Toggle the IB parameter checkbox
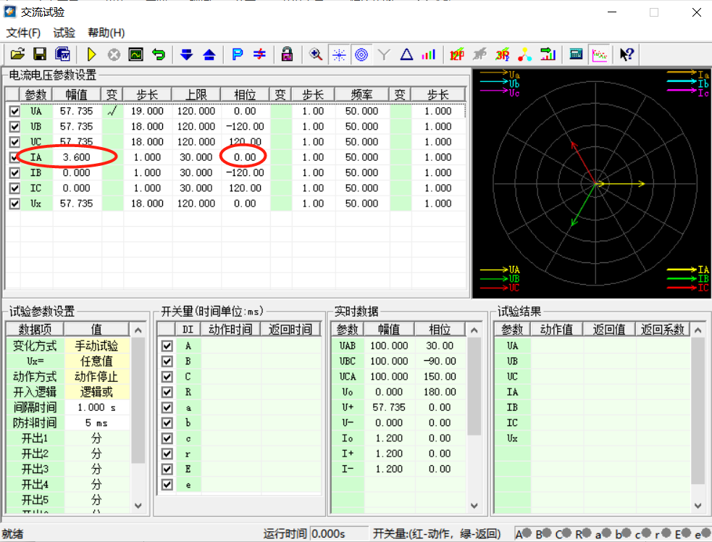This screenshot has width=712, height=542. tap(14, 173)
